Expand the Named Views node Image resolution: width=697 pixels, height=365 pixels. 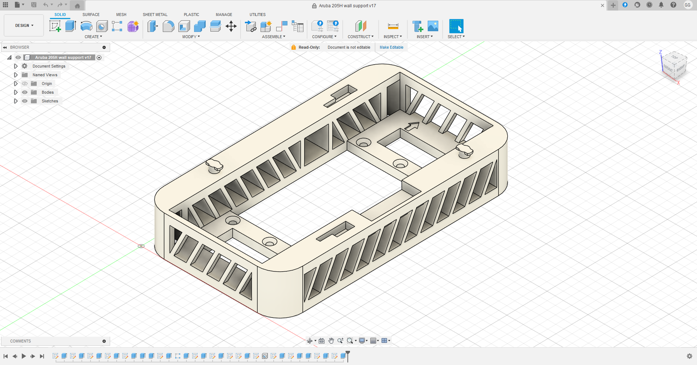point(16,75)
